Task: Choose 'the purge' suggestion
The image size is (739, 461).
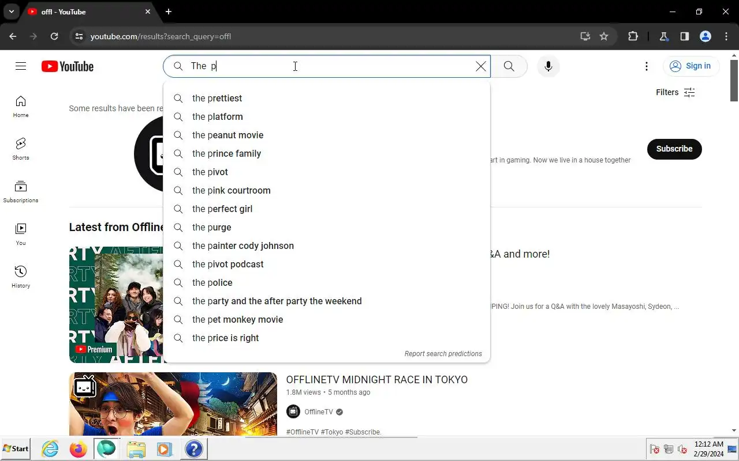Action: point(327,227)
